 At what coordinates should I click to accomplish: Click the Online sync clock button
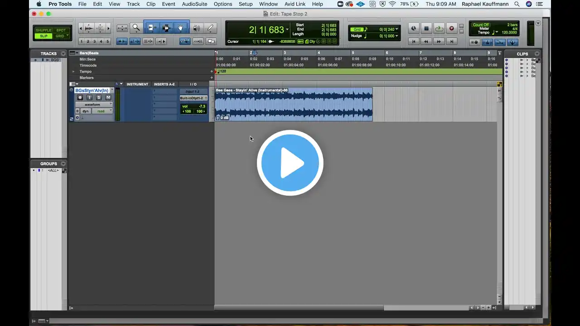click(x=413, y=29)
